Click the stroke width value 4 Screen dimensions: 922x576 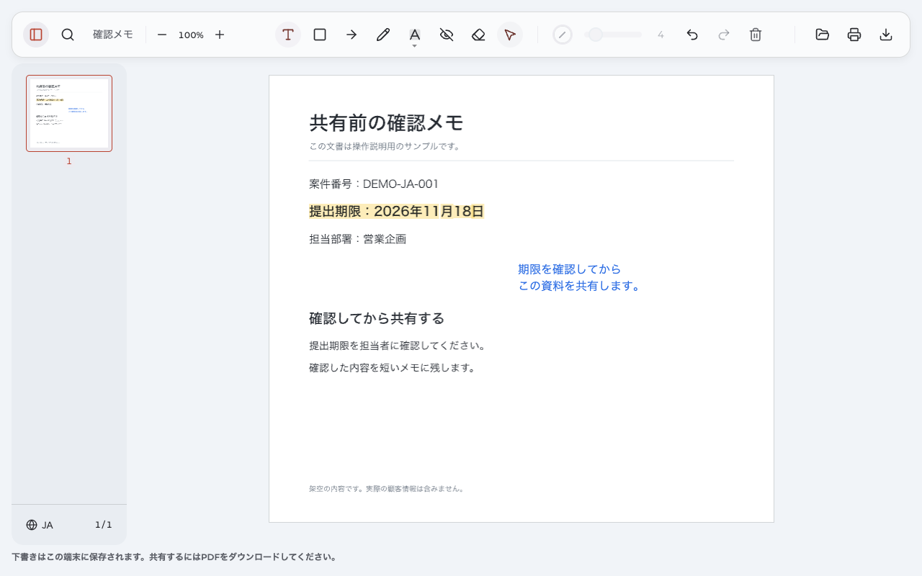661,35
